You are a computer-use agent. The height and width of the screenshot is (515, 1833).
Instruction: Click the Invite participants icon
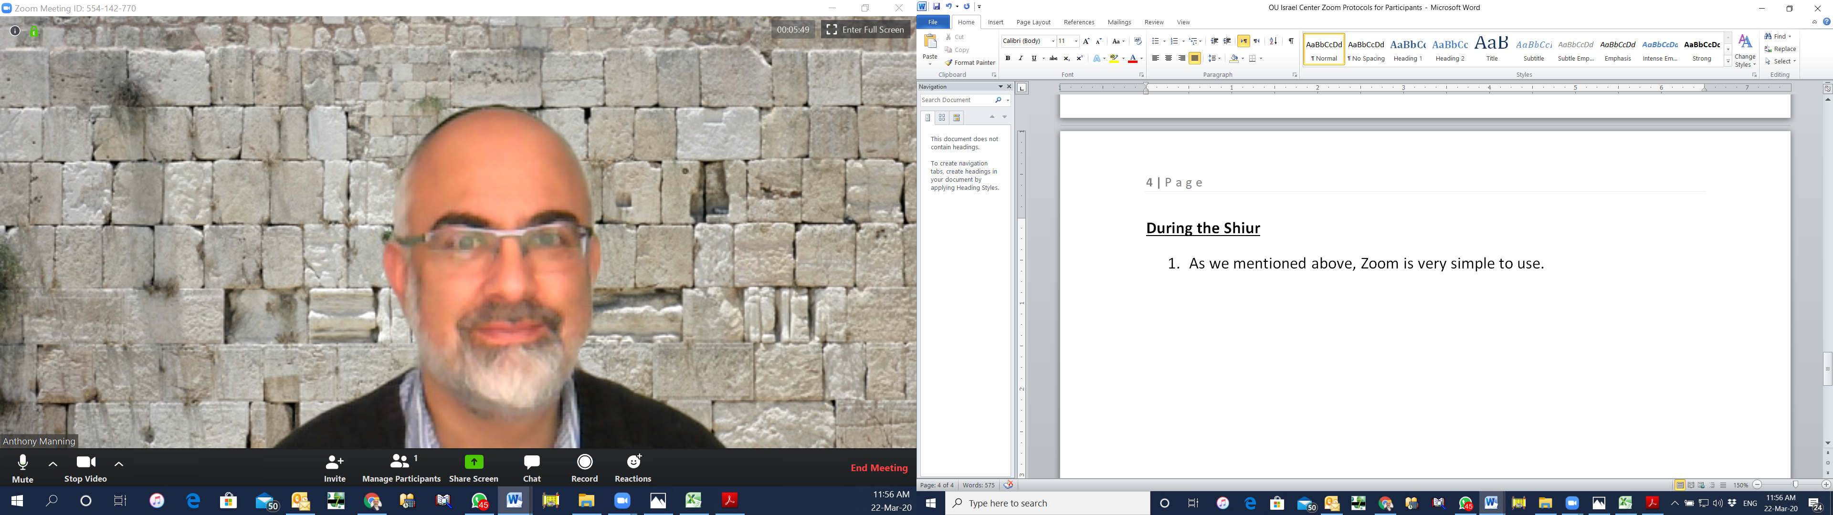tap(335, 463)
